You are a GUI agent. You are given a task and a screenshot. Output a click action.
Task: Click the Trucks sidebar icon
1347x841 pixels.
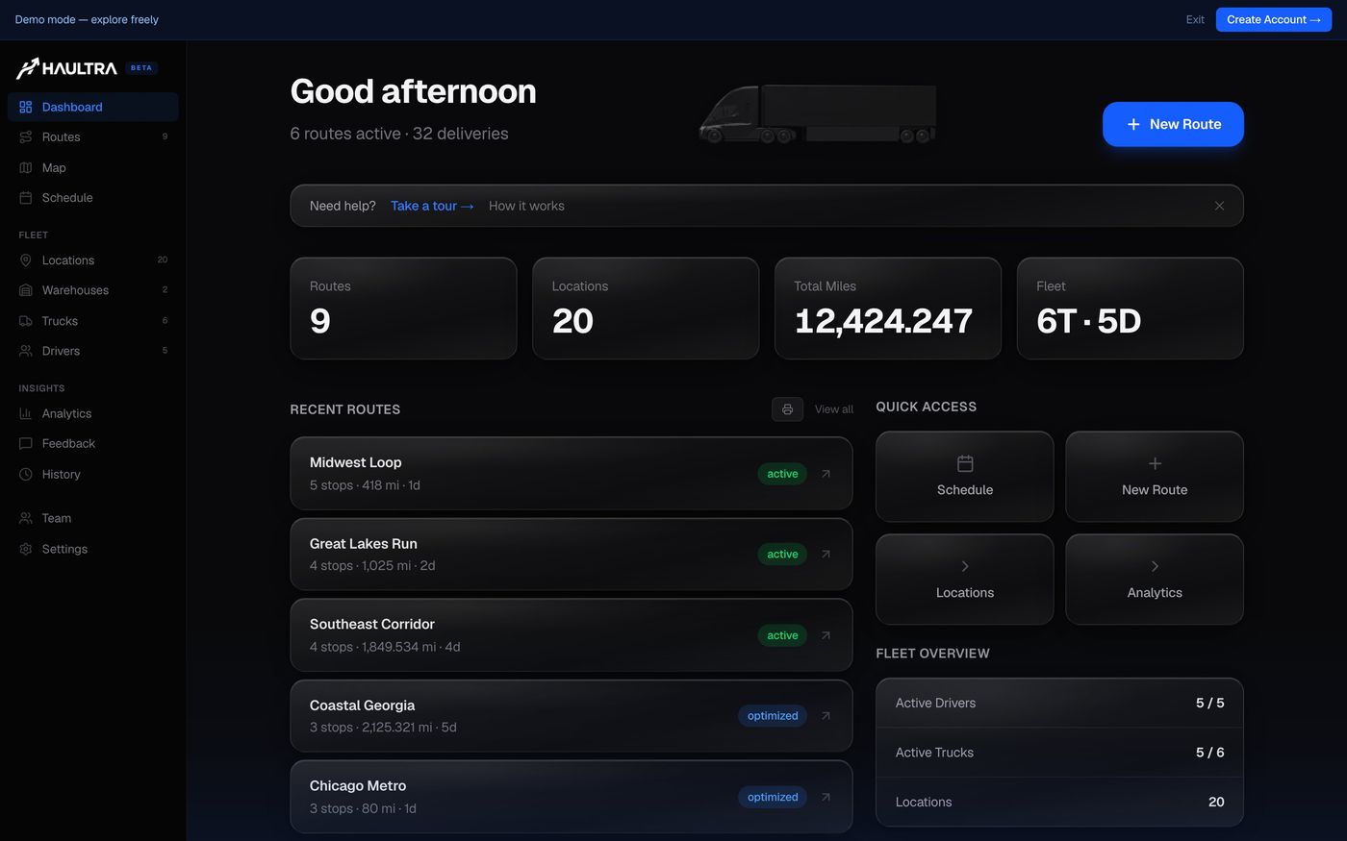pyautogui.click(x=26, y=320)
